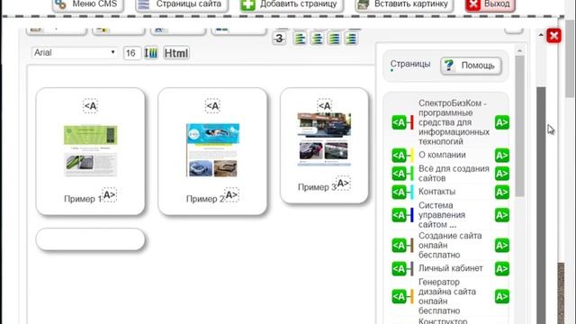576x324 pixels.
Task: Select the Всё для создания сайтов entry
Action: pyautogui.click(x=454, y=174)
